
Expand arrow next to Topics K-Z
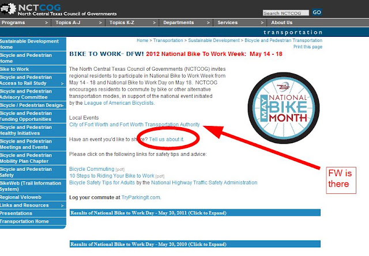tap(155, 23)
